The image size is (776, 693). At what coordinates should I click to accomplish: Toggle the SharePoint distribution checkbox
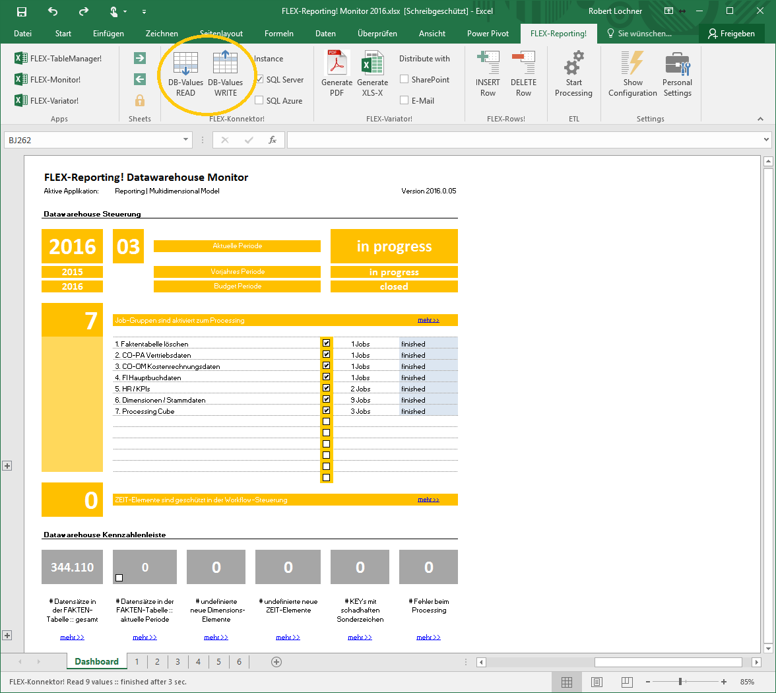(x=404, y=80)
